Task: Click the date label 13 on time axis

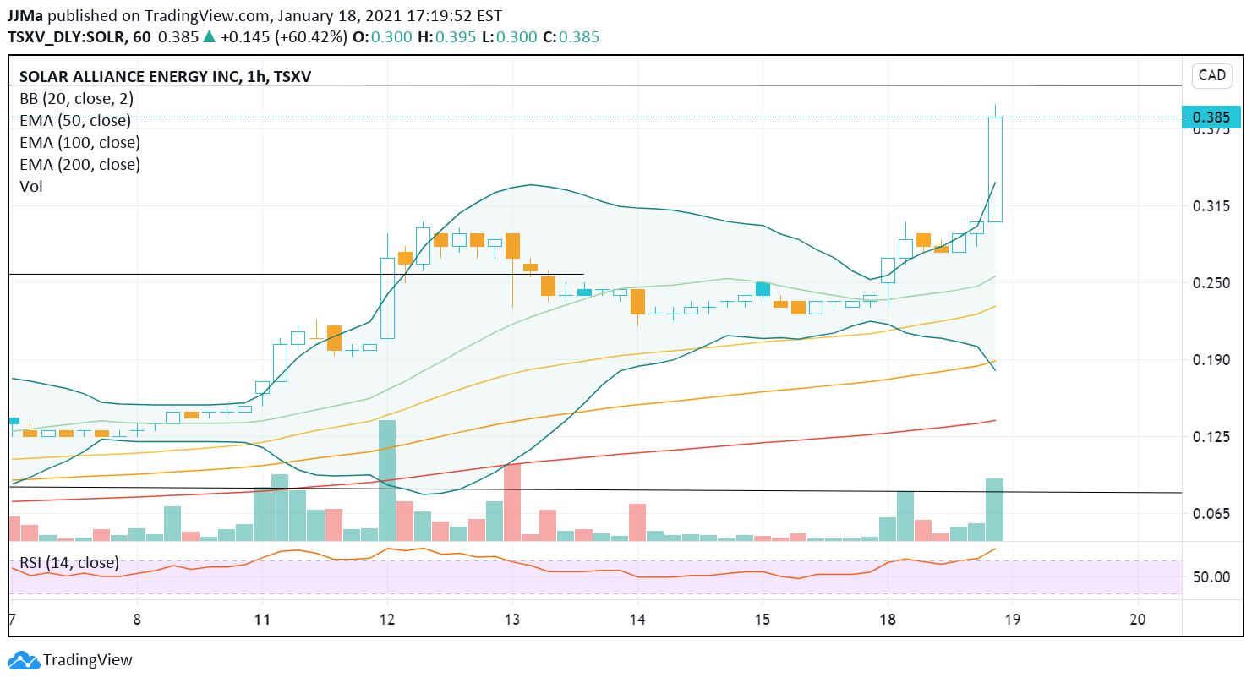Action: 511,619
